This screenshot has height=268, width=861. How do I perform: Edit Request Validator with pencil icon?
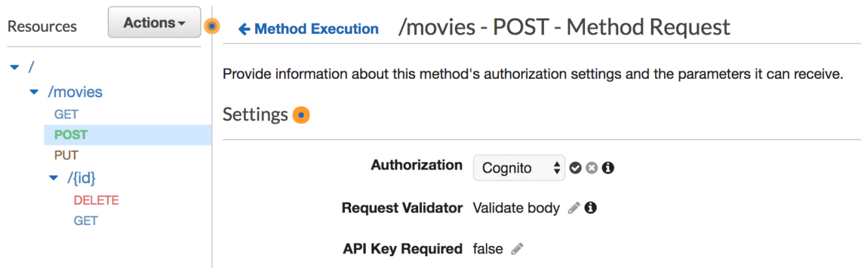click(x=574, y=208)
